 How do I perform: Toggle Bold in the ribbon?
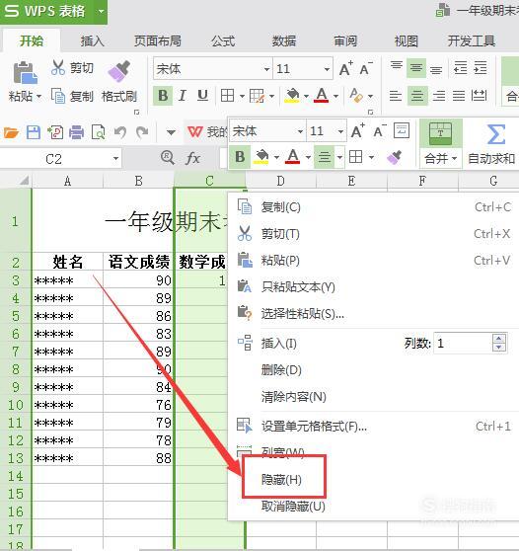coord(163,96)
